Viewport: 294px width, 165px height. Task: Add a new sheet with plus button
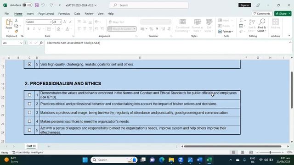[49, 146]
